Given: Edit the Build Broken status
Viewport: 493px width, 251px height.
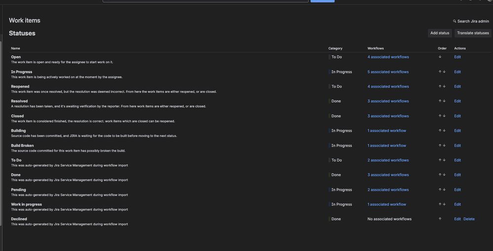Looking at the screenshot, I should tap(457, 146).
